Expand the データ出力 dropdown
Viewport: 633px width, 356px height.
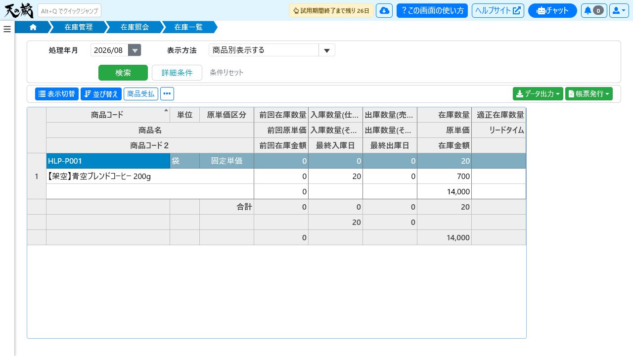pyautogui.click(x=538, y=94)
